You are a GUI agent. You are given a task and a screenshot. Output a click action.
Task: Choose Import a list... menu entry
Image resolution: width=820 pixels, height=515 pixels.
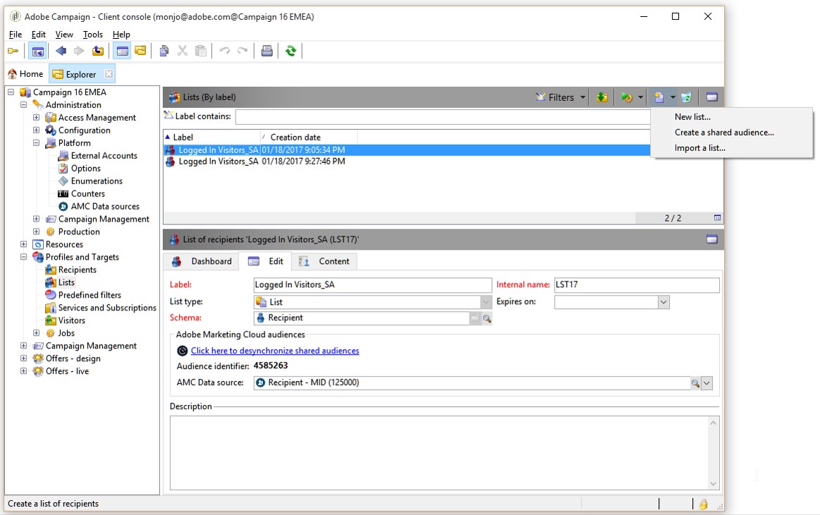tap(699, 148)
